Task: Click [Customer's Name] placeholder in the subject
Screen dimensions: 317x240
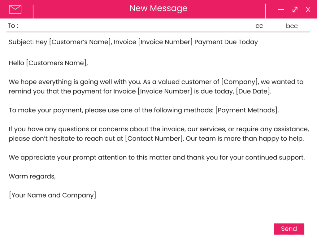Action: pyautogui.click(x=80, y=42)
